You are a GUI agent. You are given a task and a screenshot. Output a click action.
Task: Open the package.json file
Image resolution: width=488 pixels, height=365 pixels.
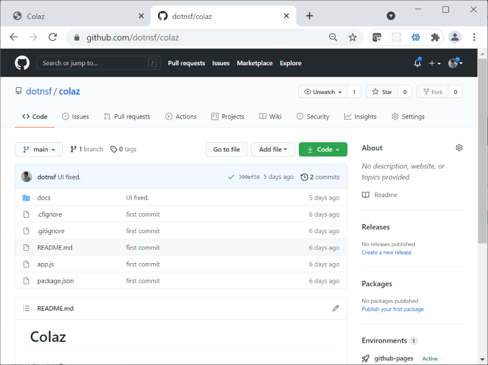tap(56, 281)
